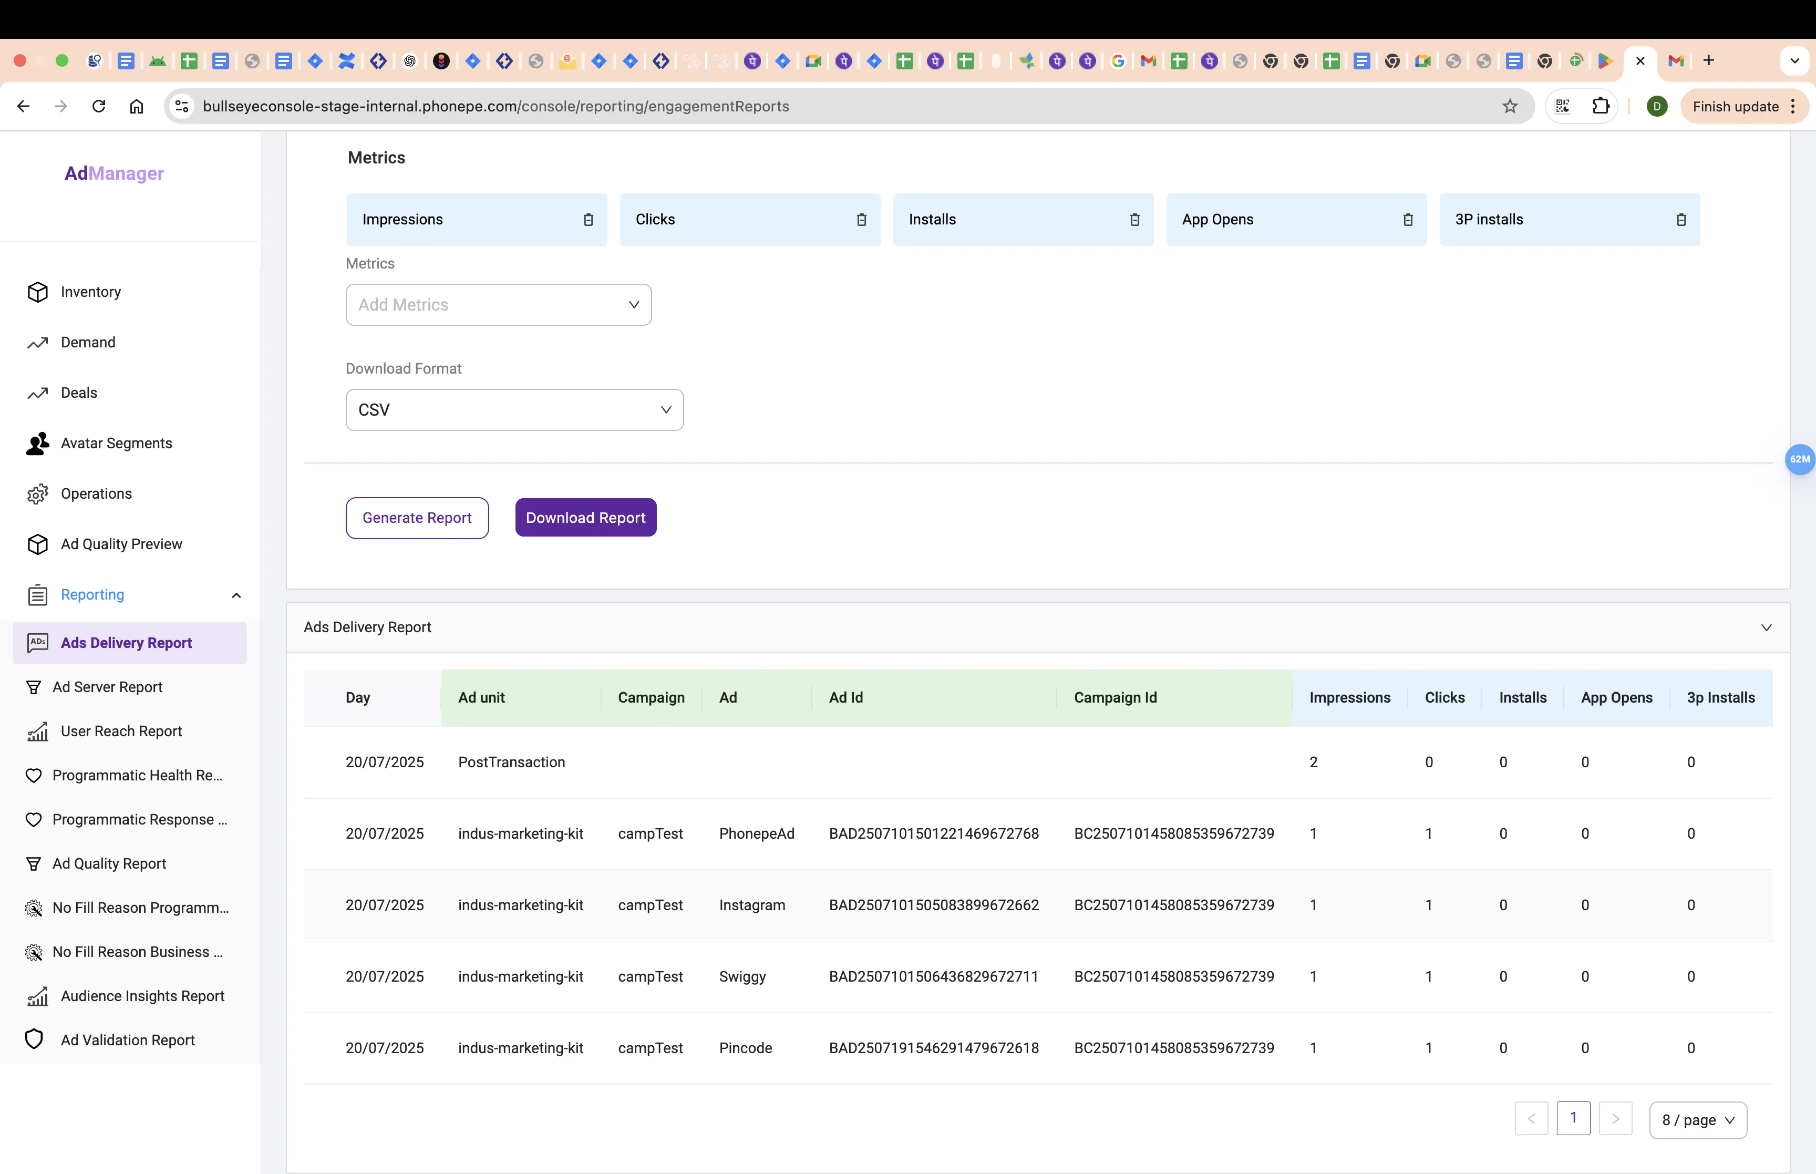Open Deals in the sidebar
The image size is (1816, 1174).
(78, 393)
